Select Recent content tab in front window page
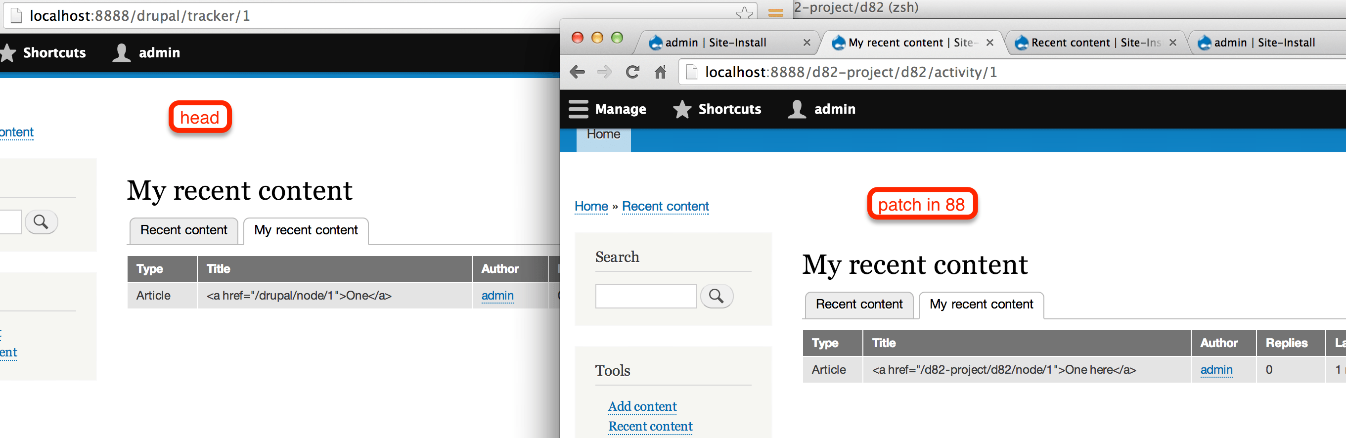This screenshot has width=1346, height=438. coord(859,305)
